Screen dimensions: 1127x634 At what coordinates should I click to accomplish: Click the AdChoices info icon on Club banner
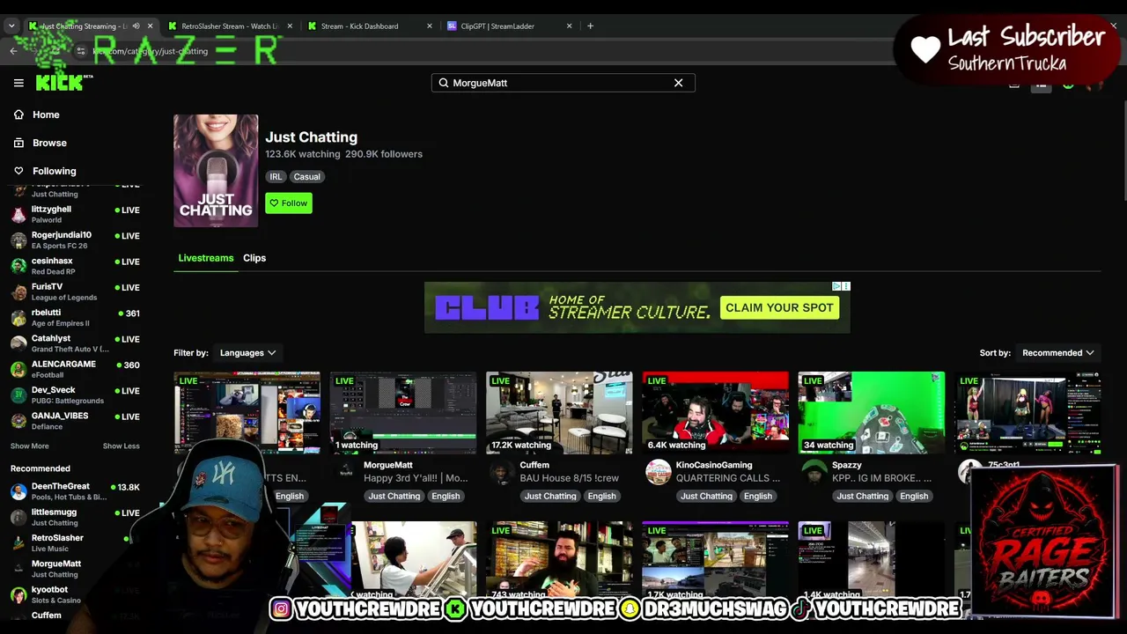tap(837, 286)
